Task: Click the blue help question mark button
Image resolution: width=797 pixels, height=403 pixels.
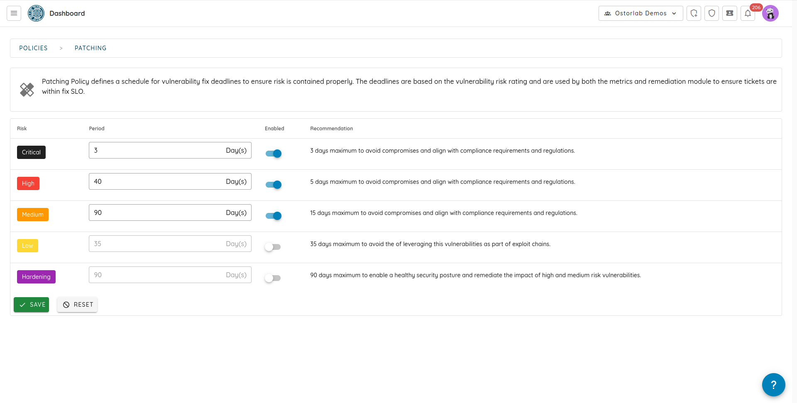Action: click(x=773, y=385)
